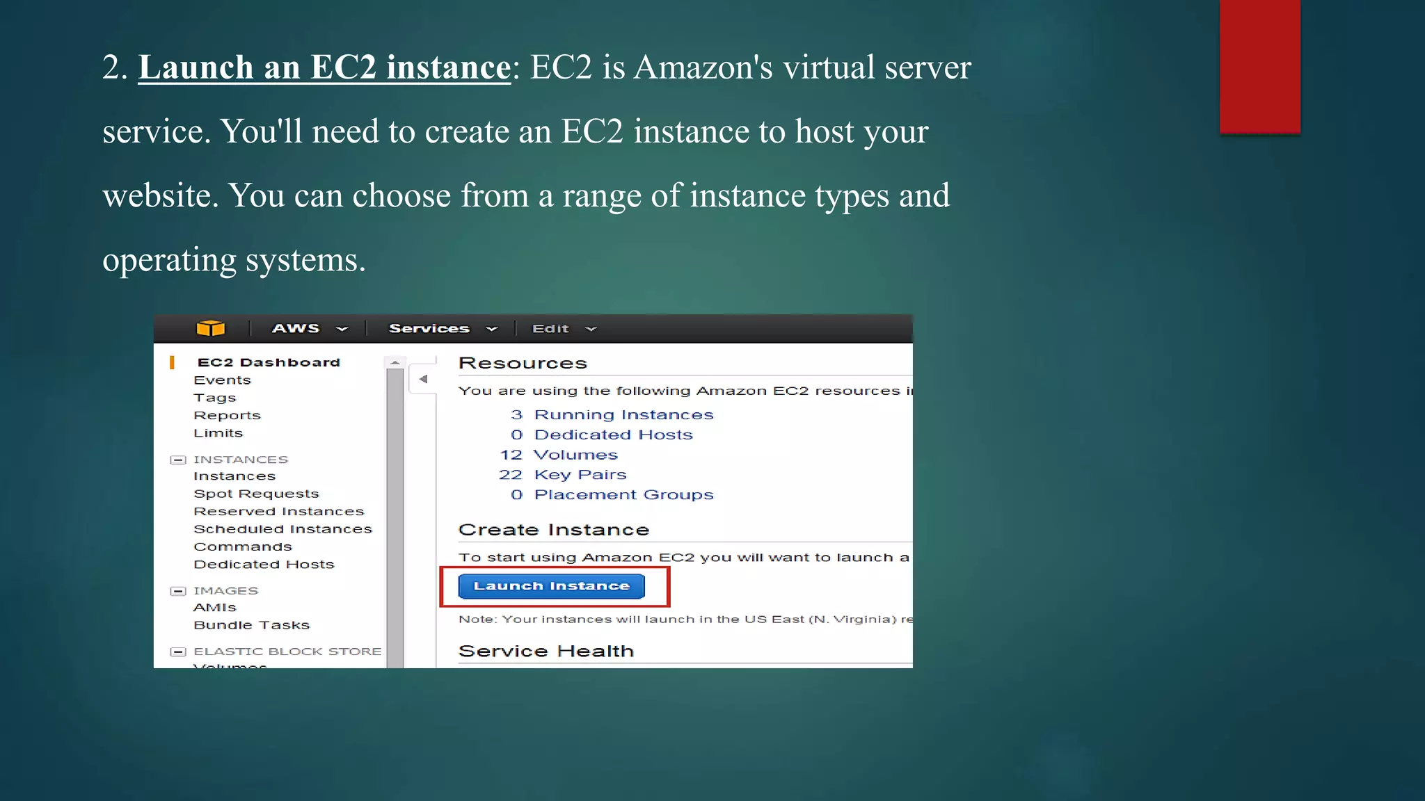
Task: Collapse the sidebar with the left arrow
Action: (x=423, y=379)
